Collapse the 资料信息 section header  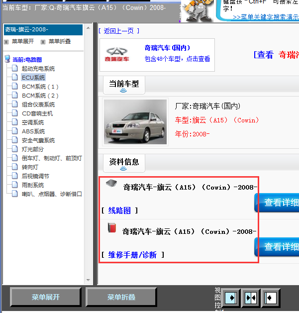pyautogui.click(x=124, y=163)
